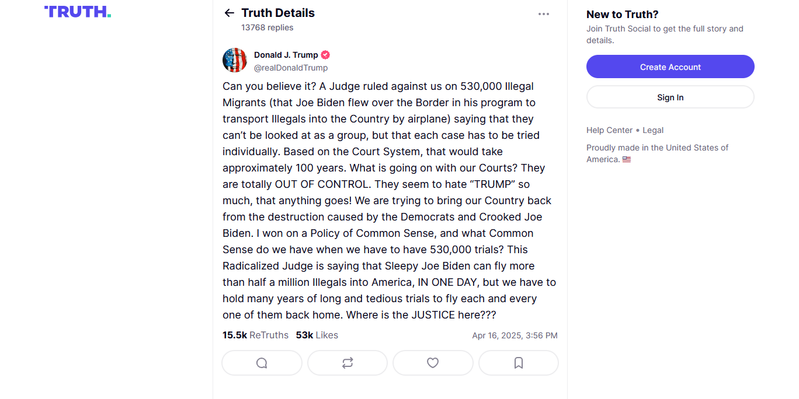Click the verified badge next to the name
Viewport: 799px width, 399px height.
325,55
